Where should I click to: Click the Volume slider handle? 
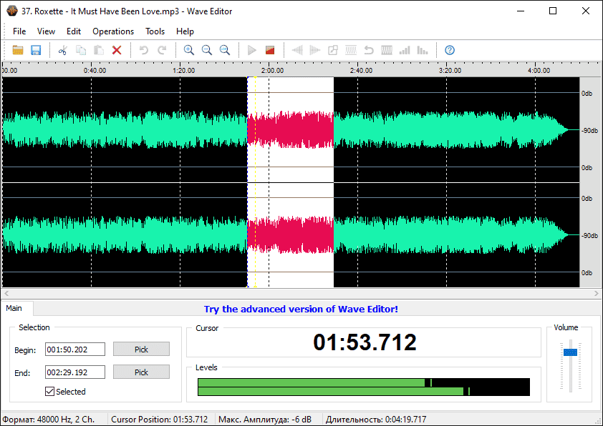click(570, 352)
